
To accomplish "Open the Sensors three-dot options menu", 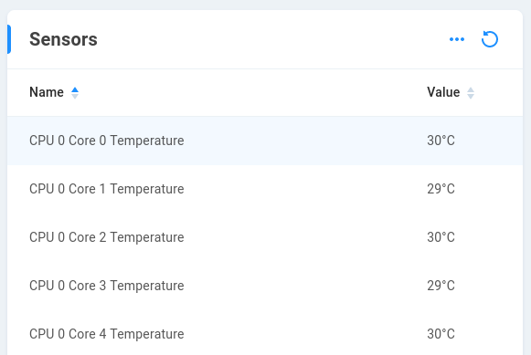I will 457,39.
